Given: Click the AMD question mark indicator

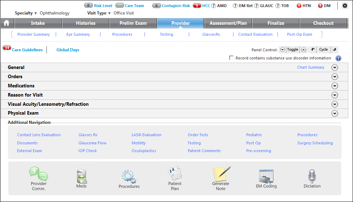Looking at the screenshot, I should 214,6.
